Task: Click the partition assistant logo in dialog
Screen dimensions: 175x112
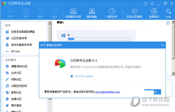Action: point(60,63)
